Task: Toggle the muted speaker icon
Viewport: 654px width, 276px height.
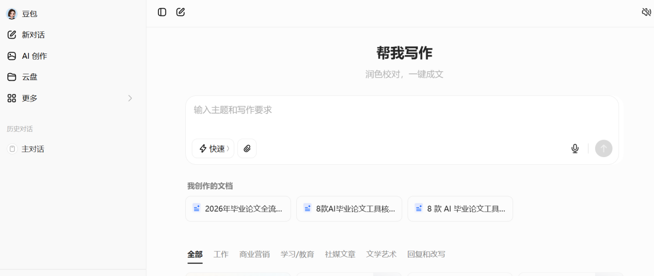Action: click(646, 12)
